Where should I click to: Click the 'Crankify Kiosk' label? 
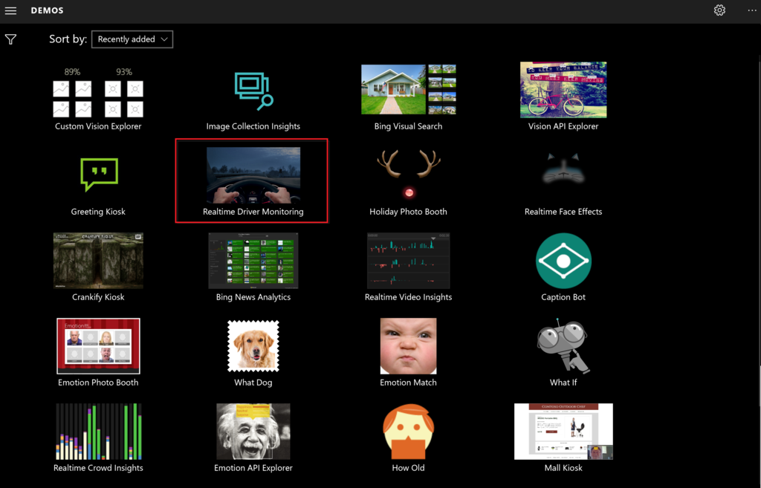98,297
